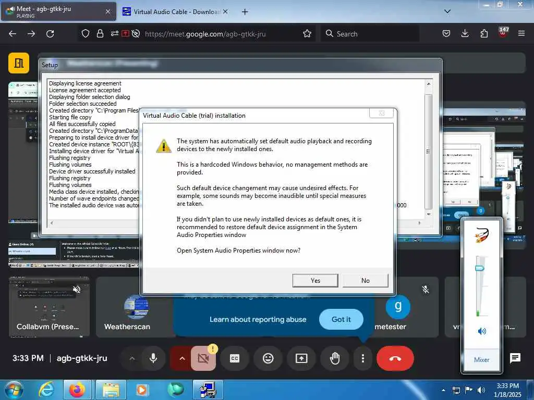Image resolution: width=534 pixels, height=400 pixels.
Task: Switch to Meet agb-gtkk-jru tab
Action: [58, 11]
